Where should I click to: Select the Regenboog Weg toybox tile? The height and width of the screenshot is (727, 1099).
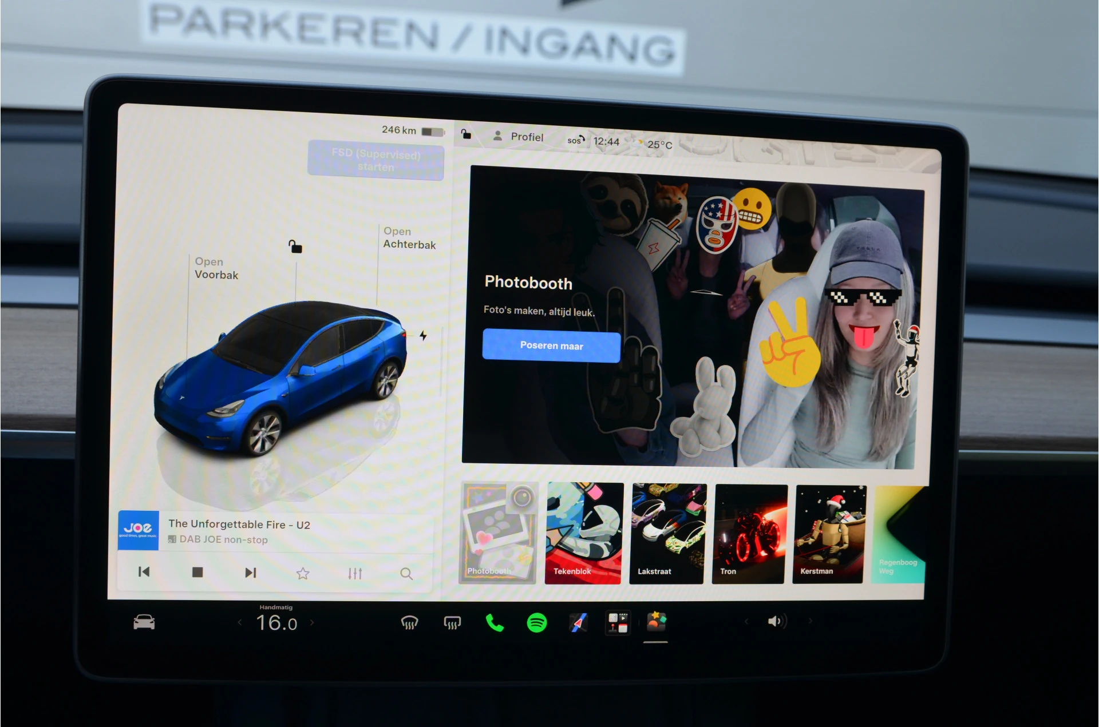(x=898, y=534)
